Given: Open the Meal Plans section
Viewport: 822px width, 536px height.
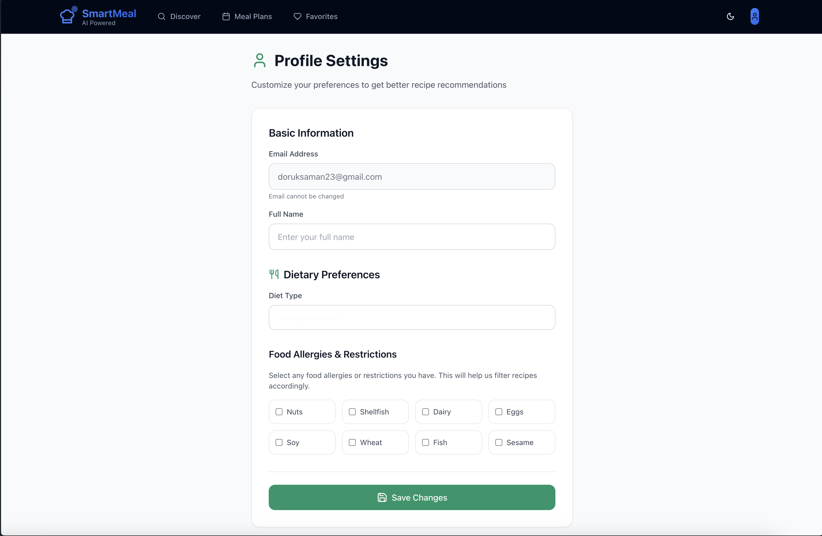Looking at the screenshot, I should tap(253, 17).
